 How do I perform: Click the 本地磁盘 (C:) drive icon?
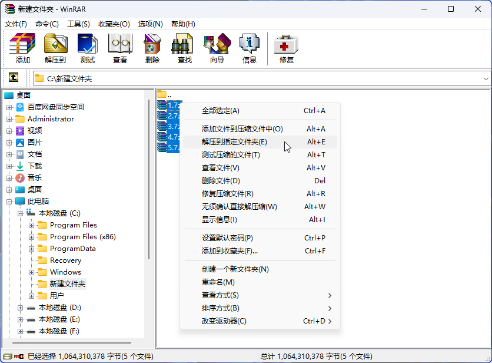click(x=31, y=213)
